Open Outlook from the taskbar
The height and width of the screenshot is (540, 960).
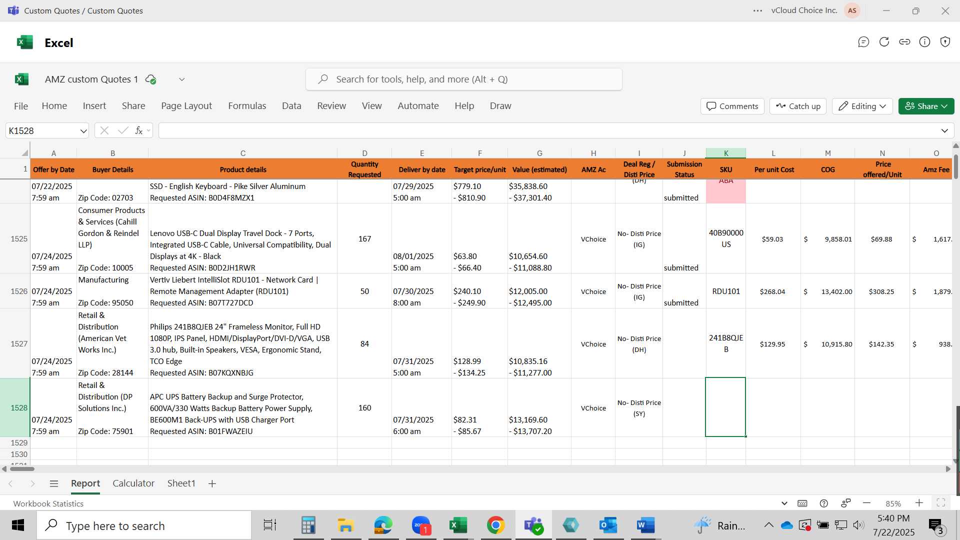click(x=608, y=525)
